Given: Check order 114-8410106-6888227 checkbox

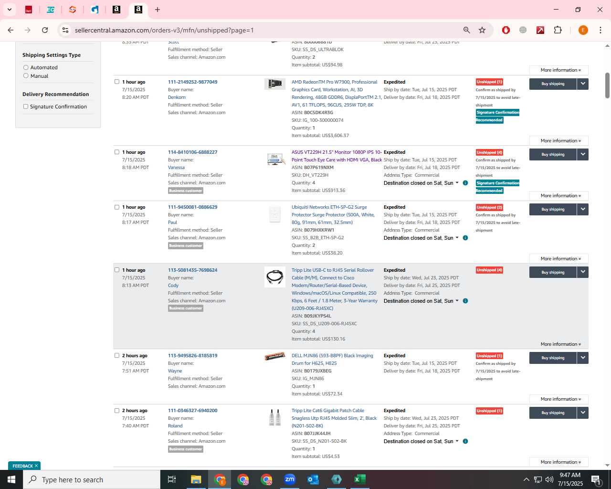Looking at the screenshot, I should [117, 152].
